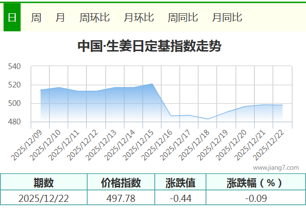Click the www.jiang7.com watermark link

(276, 167)
